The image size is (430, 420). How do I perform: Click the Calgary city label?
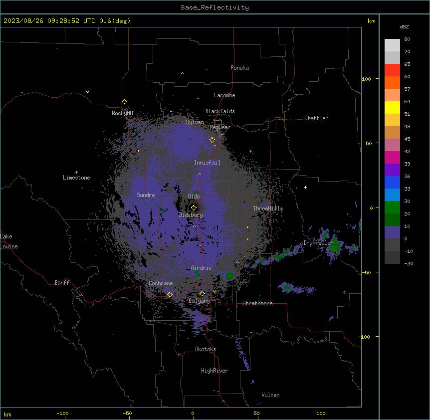click(199, 301)
